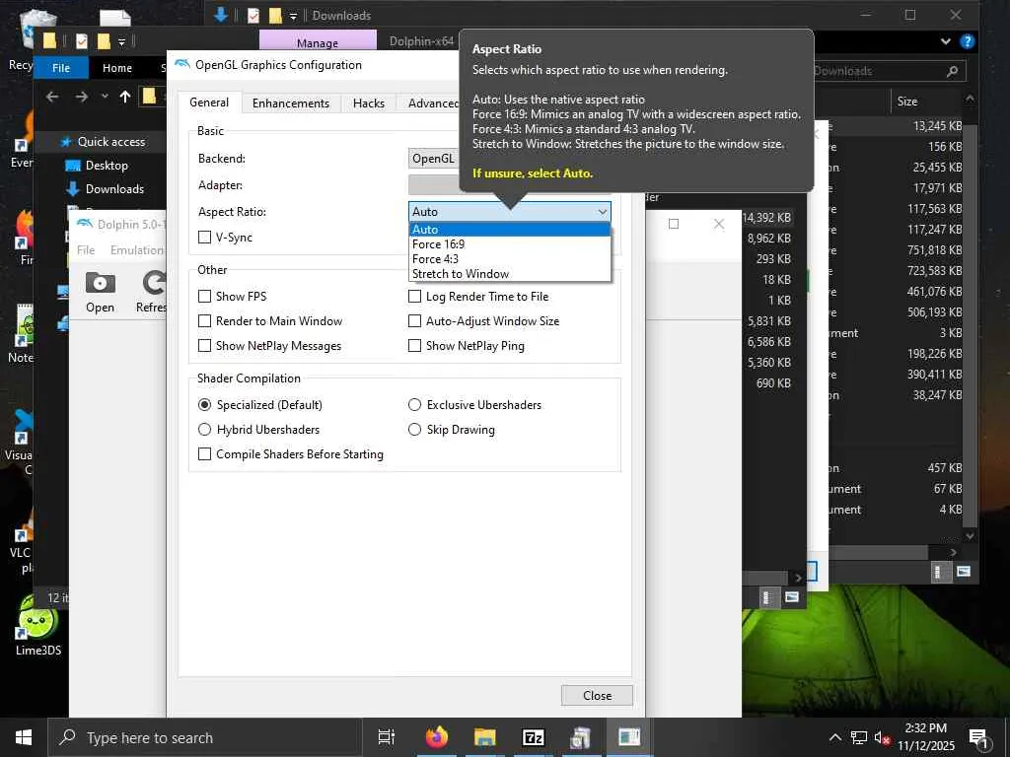Open the Dolphin File menu
1010x757 pixels.
(x=86, y=249)
